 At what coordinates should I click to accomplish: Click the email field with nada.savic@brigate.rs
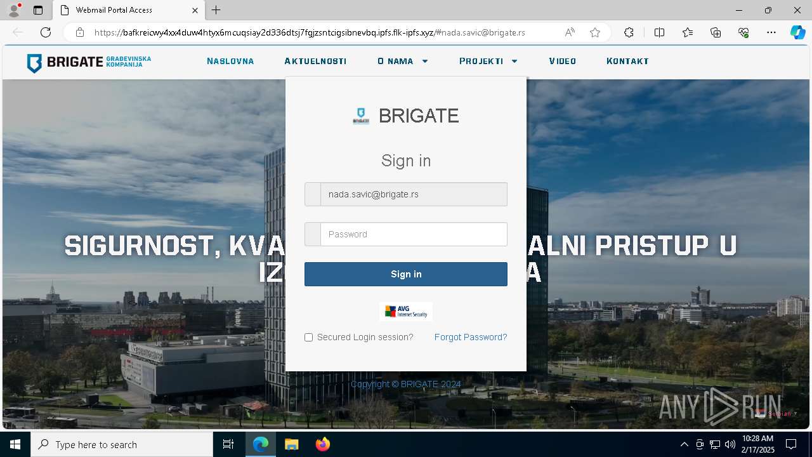(x=406, y=194)
